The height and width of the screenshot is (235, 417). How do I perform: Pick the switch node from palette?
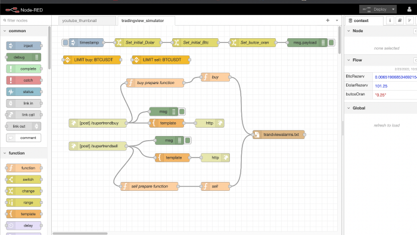click(24, 180)
